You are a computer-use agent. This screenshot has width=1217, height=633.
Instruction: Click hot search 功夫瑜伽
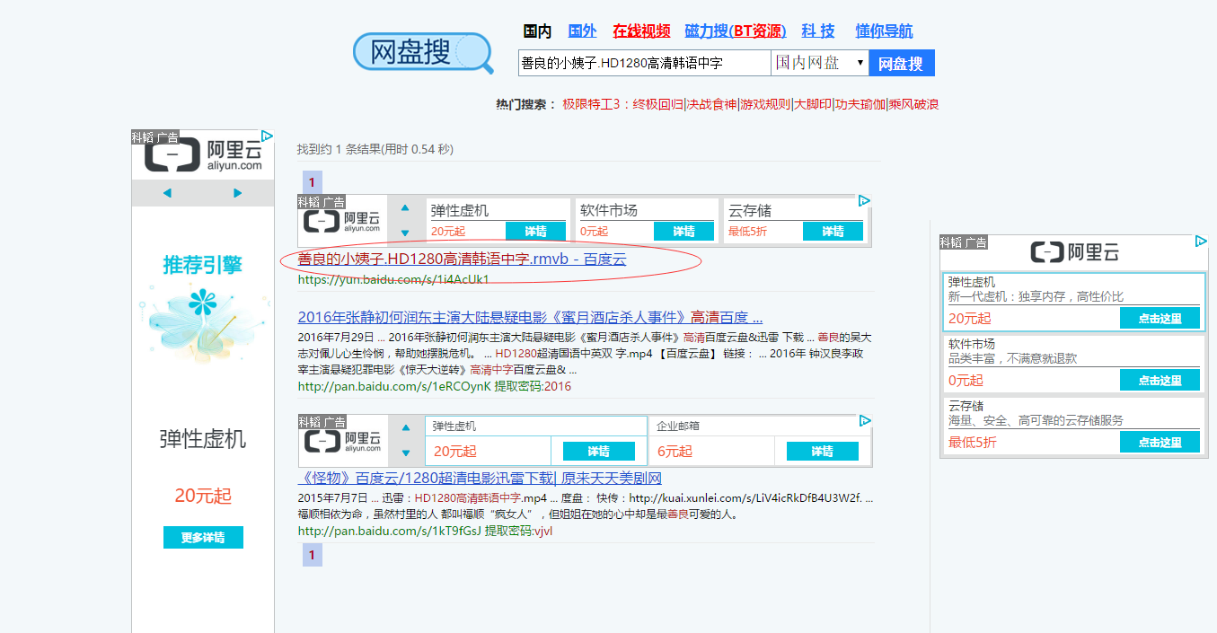click(860, 104)
